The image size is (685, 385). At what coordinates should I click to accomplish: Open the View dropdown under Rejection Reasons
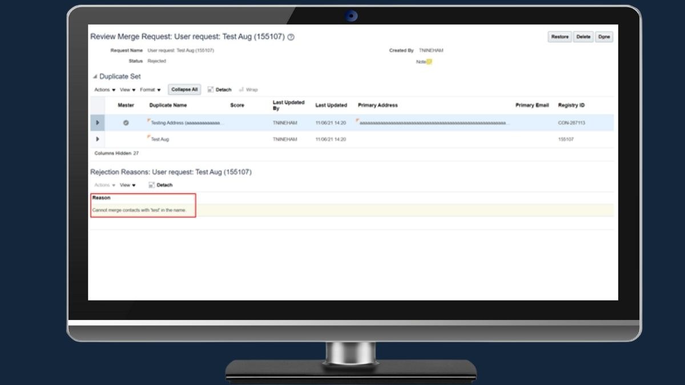127,185
